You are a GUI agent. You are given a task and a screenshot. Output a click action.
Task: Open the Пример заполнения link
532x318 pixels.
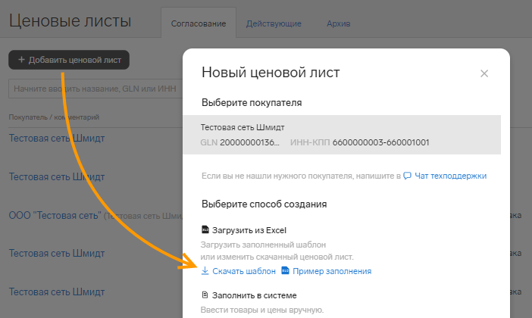[332, 271]
